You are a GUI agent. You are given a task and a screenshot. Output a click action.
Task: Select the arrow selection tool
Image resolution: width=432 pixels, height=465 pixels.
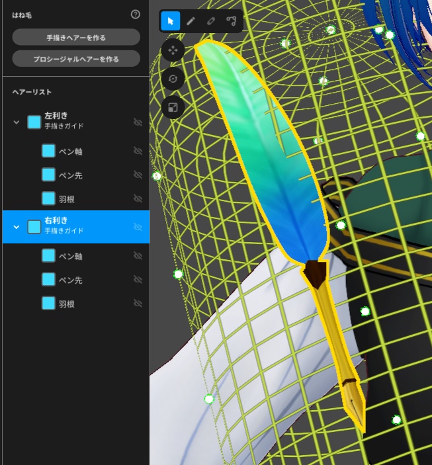170,21
